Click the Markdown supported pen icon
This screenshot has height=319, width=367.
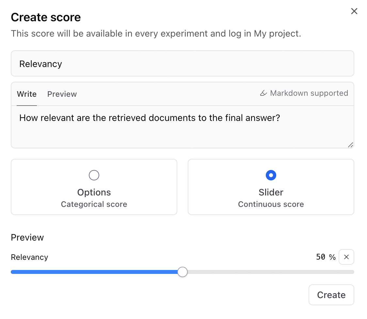(263, 93)
